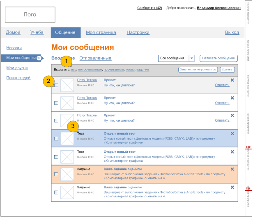The image size is (253, 217).
Task: Click the X icon on the orange Задание message
Action: [232, 169]
